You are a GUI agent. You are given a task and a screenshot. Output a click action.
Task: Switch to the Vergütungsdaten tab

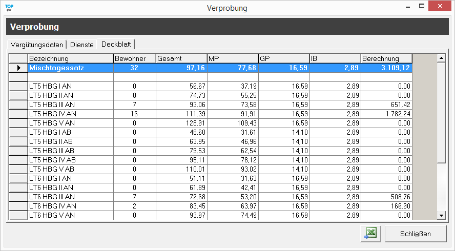pyautogui.click(x=36, y=45)
